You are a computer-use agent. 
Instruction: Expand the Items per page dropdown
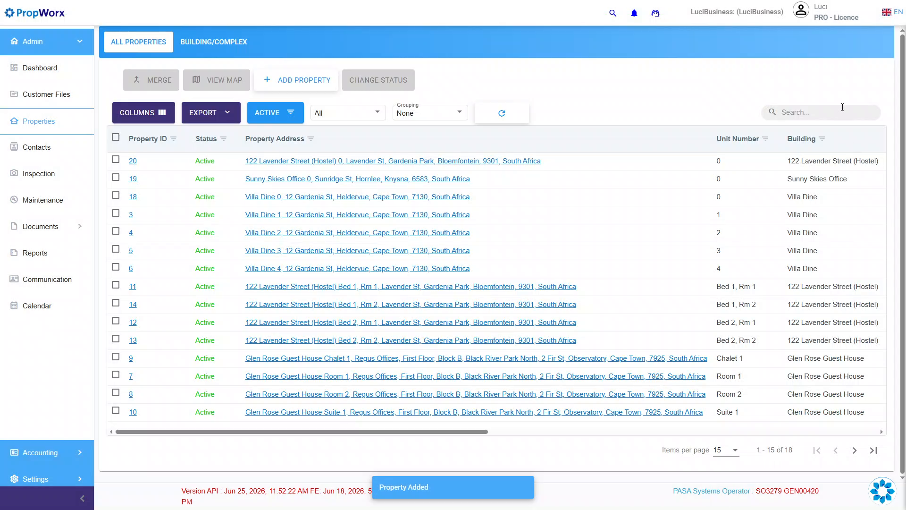[726, 450]
